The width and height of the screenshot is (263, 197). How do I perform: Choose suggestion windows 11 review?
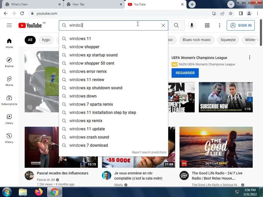(113, 80)
